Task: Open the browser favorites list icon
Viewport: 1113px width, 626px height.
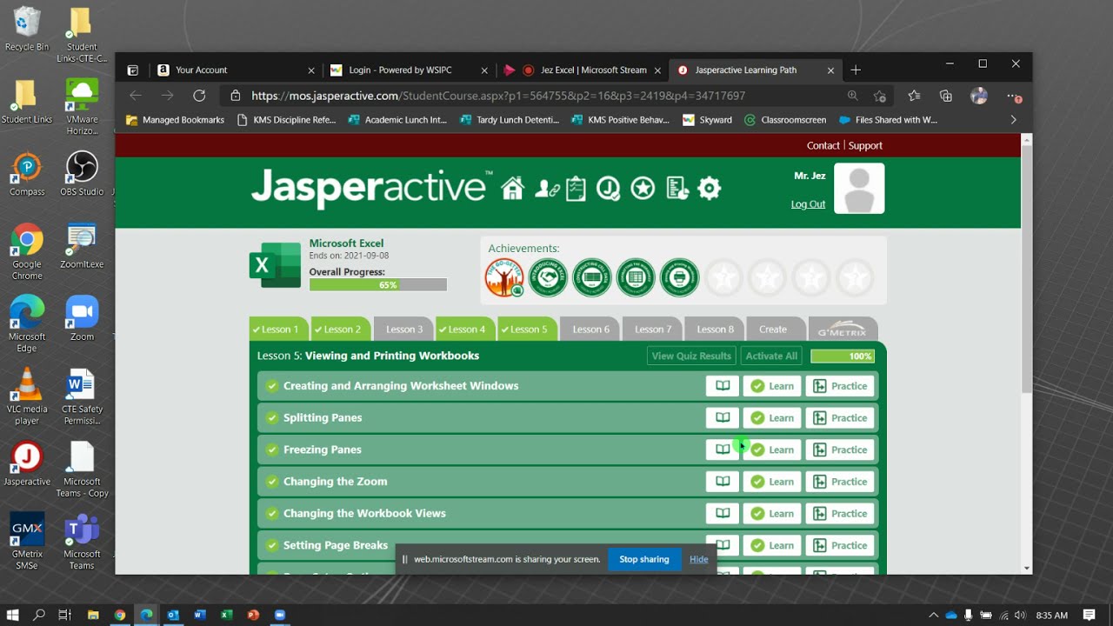Action: pos(914,96)
